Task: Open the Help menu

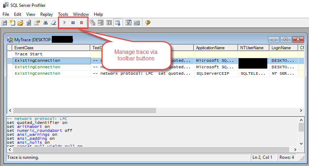Action: (98, 14)
